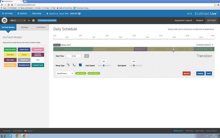Switch to the Live Demo tab
Viewport: 220px width, 138px height.
(41, 27)
